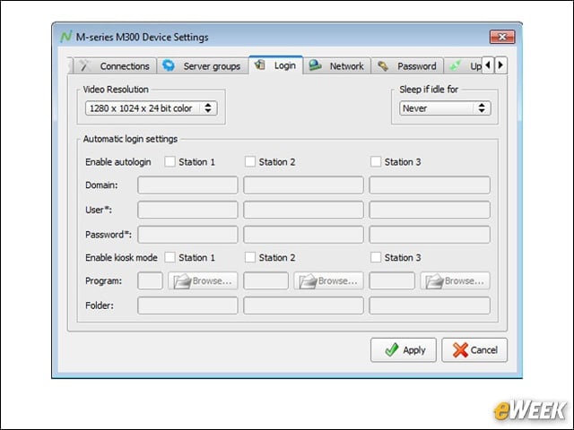Browse for Station 3 program
Image resolution: width=574 pixels, height=430 pixels.
coord(455,280)
